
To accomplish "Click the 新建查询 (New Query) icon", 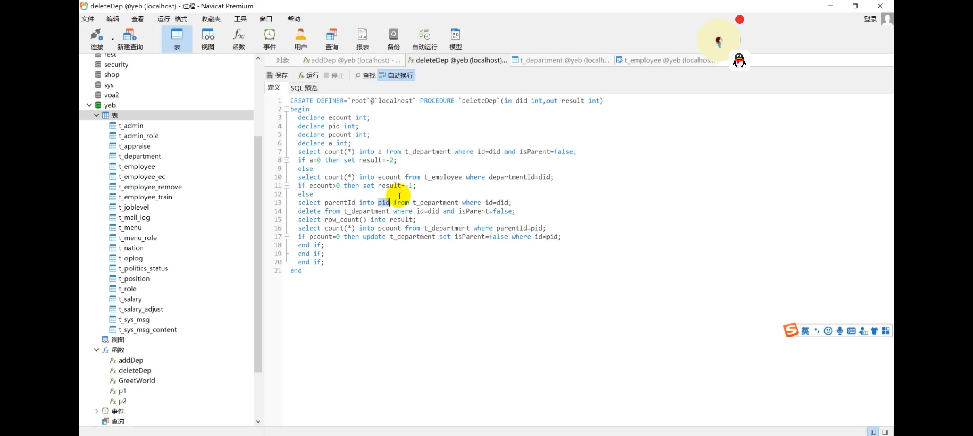I will (130, 39).
